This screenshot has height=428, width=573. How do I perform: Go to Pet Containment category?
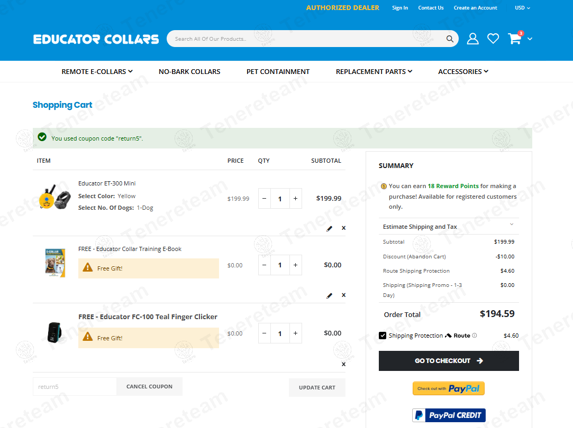click(278, 71)
